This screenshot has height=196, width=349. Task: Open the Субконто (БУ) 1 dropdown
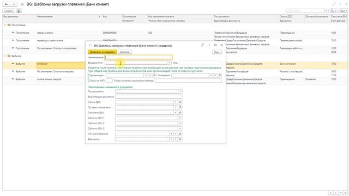180,118
